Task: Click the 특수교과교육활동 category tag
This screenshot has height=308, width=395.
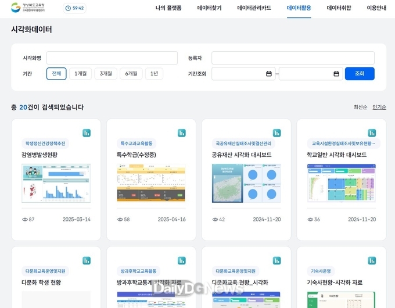Action: click(137, 144)
